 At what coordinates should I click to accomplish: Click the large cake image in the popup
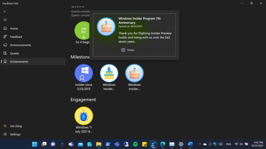[106, 27]
